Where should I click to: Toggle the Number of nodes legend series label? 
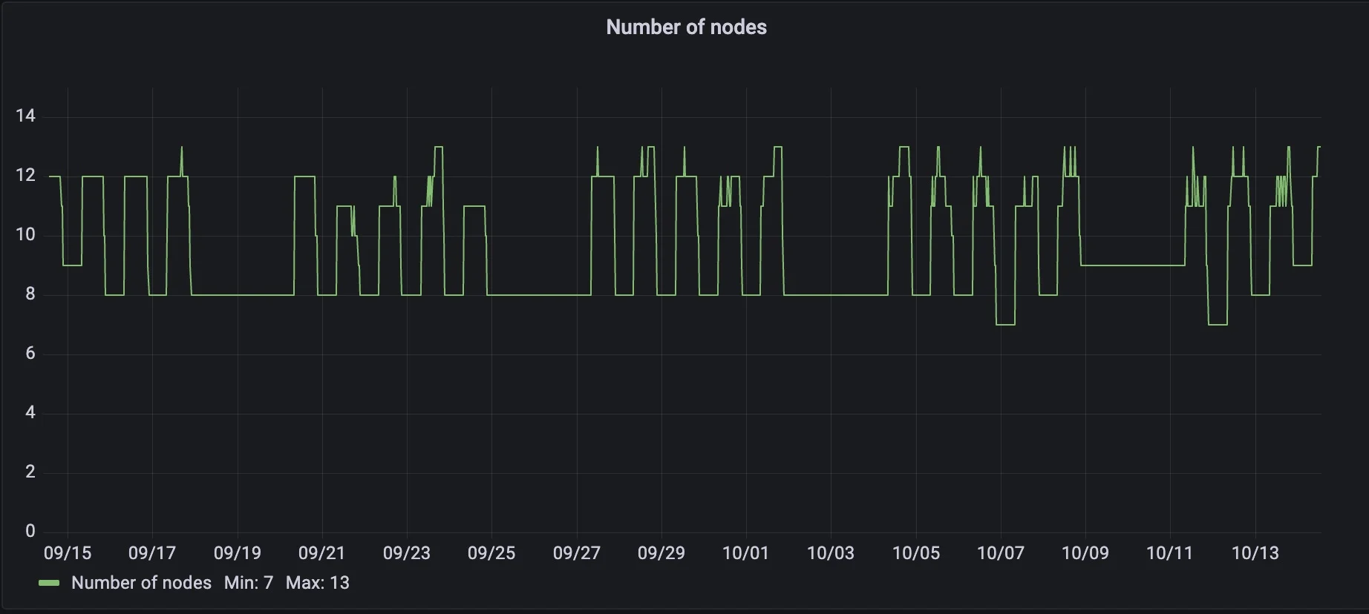pyautogui.click(x=141, y=584)
